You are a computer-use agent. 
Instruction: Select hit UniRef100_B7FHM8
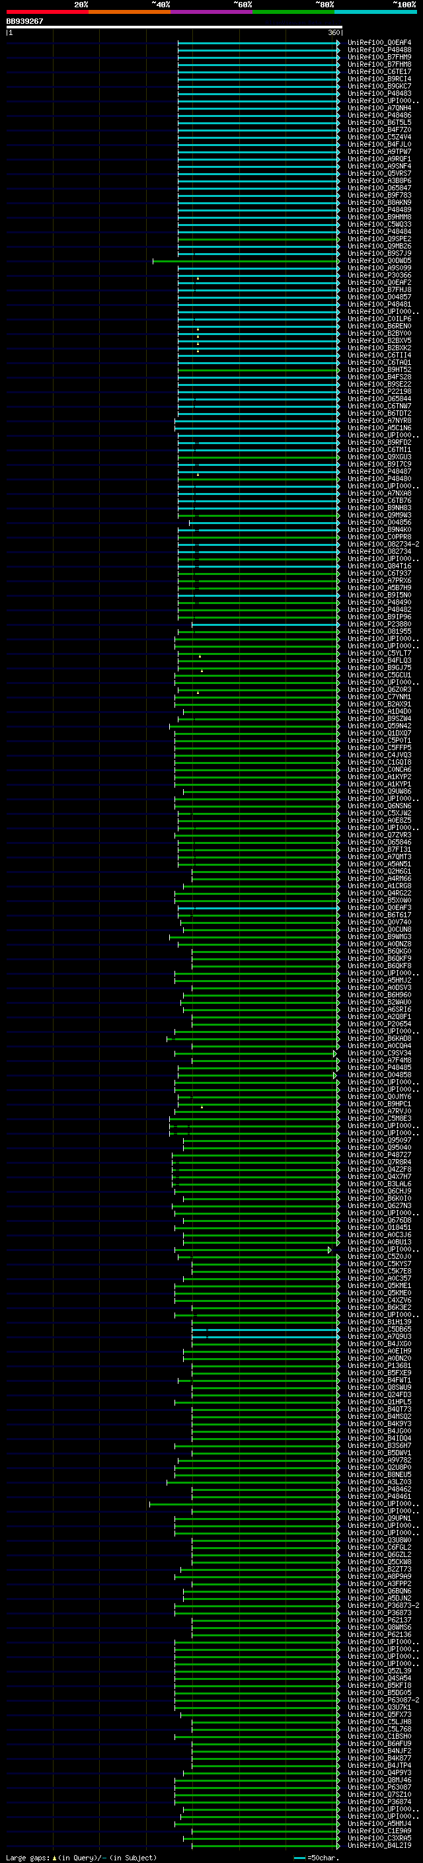[379, 64]
